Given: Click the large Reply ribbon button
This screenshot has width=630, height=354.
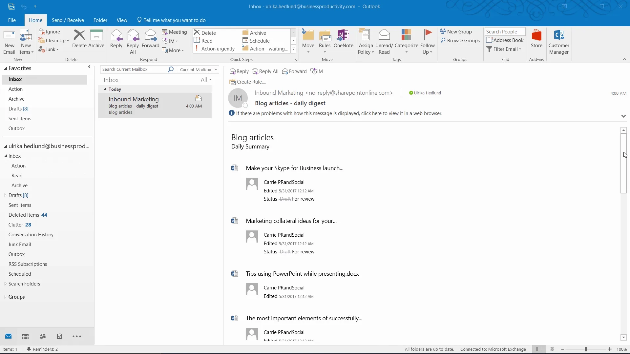Looking at the screenshot, I should (116, 39).
